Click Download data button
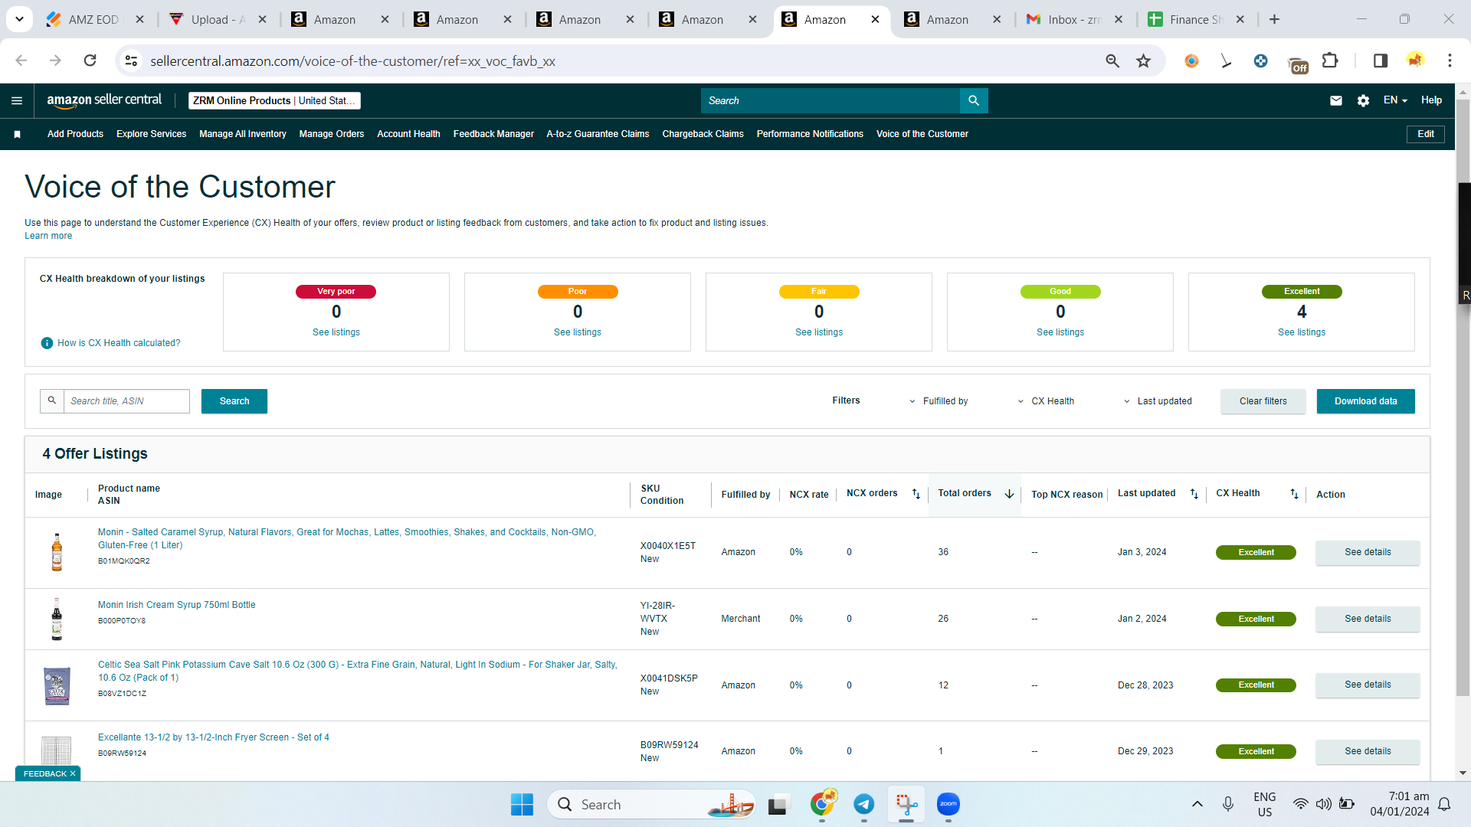This screenshot has height=827, width=1471. tap(1366, 401)
